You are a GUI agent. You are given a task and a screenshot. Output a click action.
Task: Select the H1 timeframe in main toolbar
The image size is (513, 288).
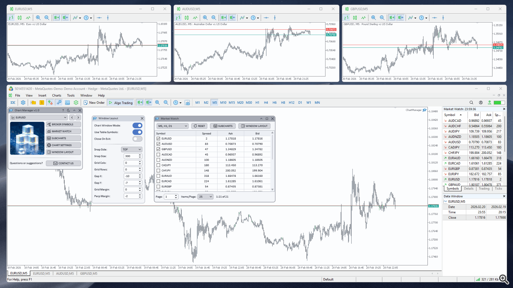coord(257,102)
